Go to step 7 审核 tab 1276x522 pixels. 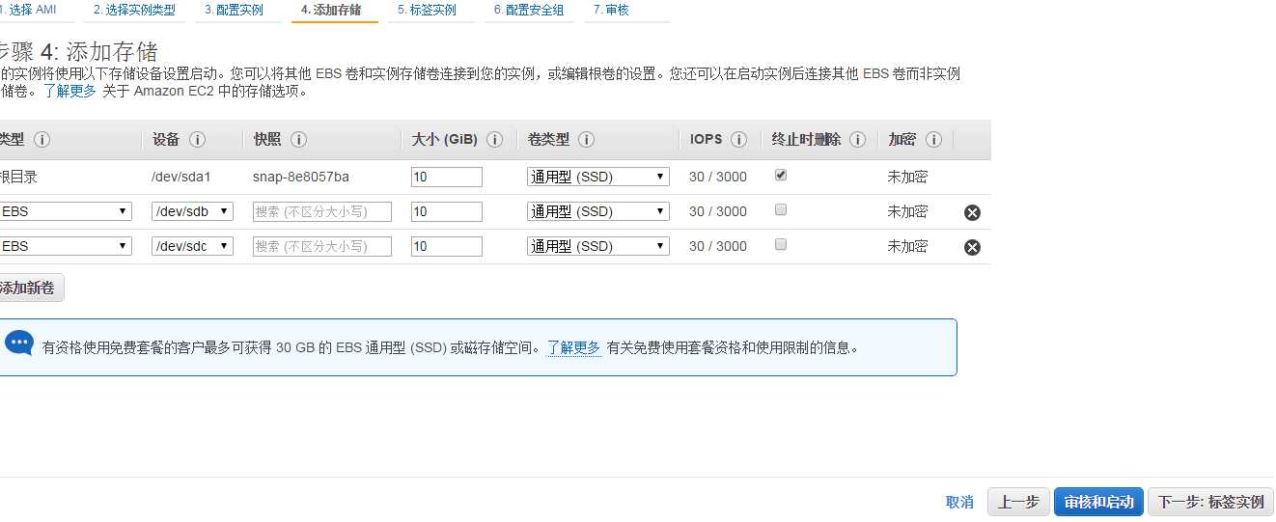pos(611,10)
